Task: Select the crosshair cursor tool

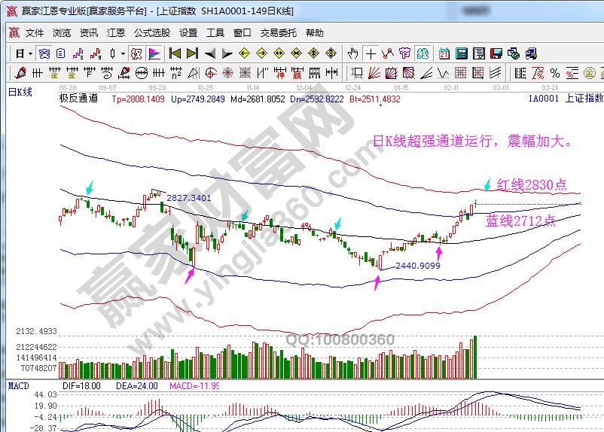Action: (371, 53)
